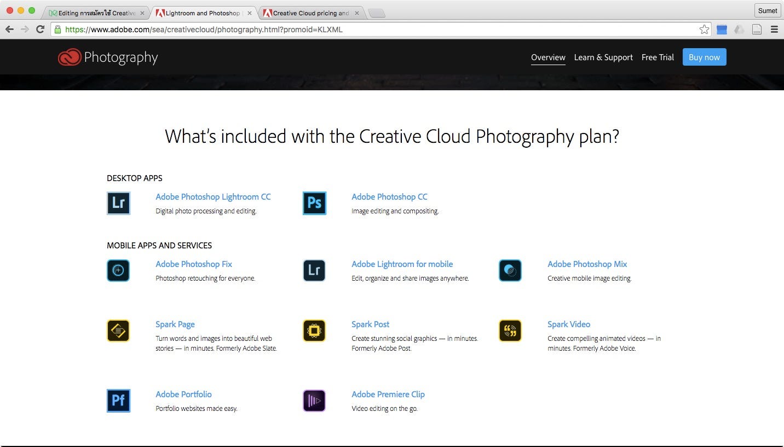Screen dimensions: 784x447
Task: Click 'Video editing on the go.' text
Action: click(384, 409)
